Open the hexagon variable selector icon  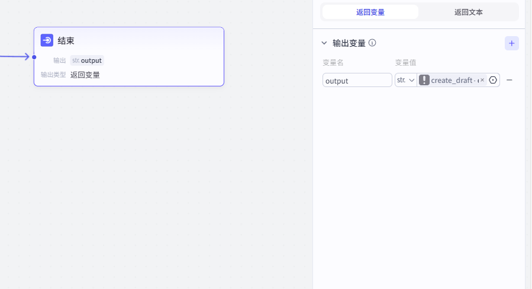click(x=493, y=81)
